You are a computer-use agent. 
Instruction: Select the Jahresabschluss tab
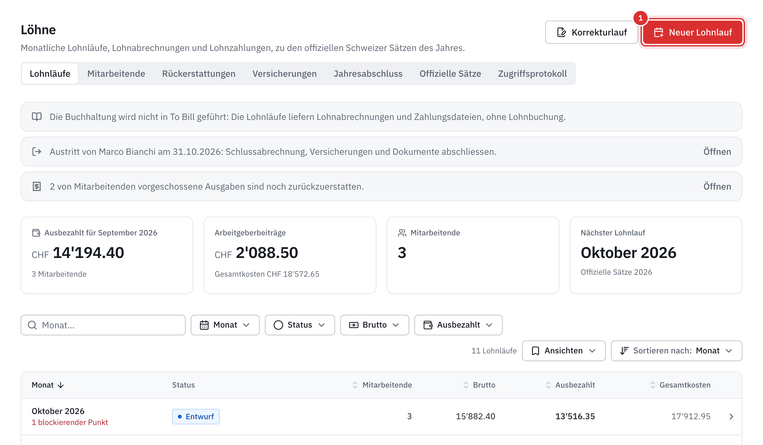(x=368, y=74)
